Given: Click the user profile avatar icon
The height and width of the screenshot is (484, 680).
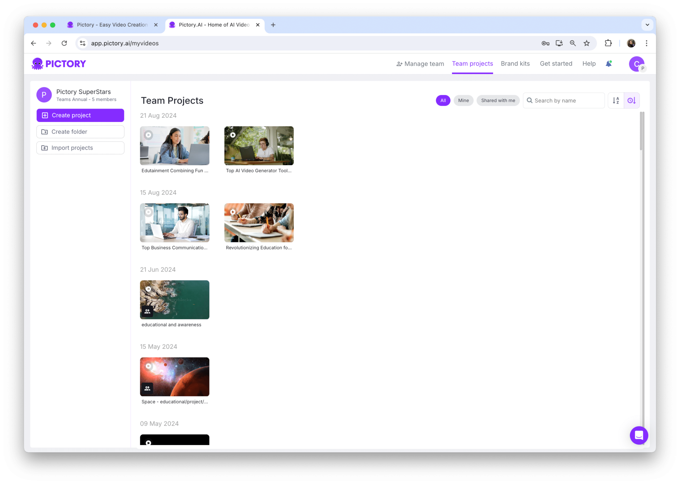Looking at the screenshot, I should tap(636, 63).
